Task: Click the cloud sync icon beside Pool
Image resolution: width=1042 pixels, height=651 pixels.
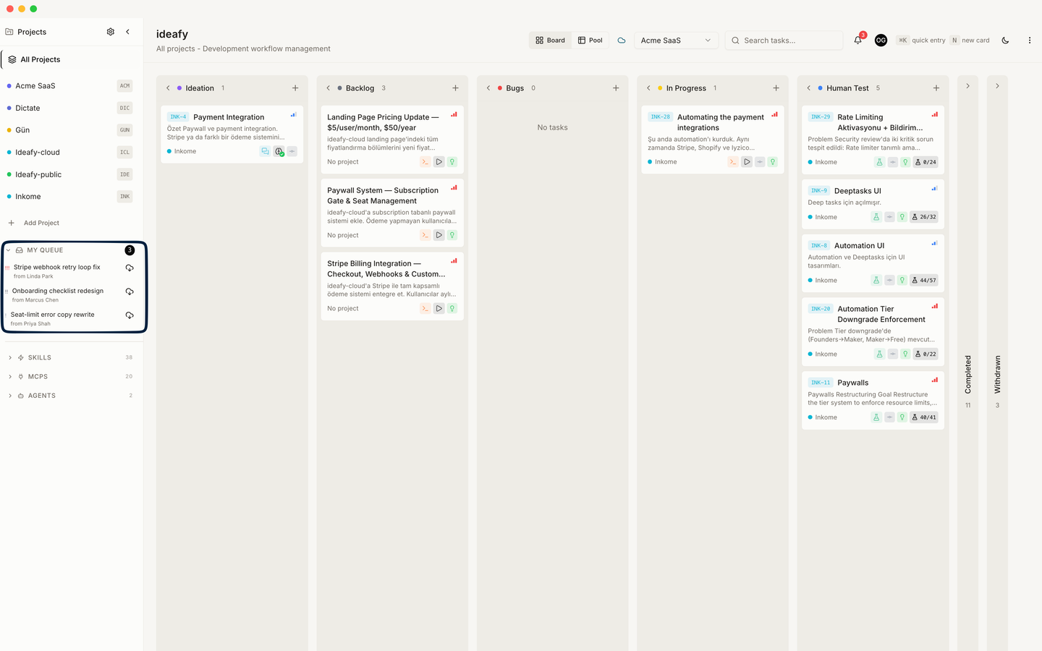Action: 622,41
